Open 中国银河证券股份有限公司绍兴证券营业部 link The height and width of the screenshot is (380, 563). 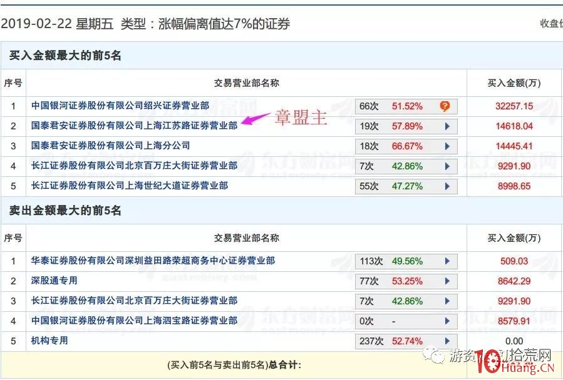120,106
